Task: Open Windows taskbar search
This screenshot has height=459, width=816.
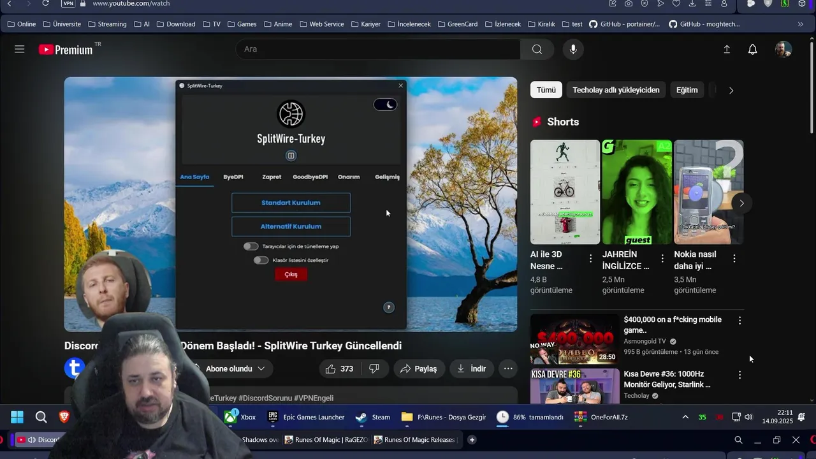Action: click(41, 417)
